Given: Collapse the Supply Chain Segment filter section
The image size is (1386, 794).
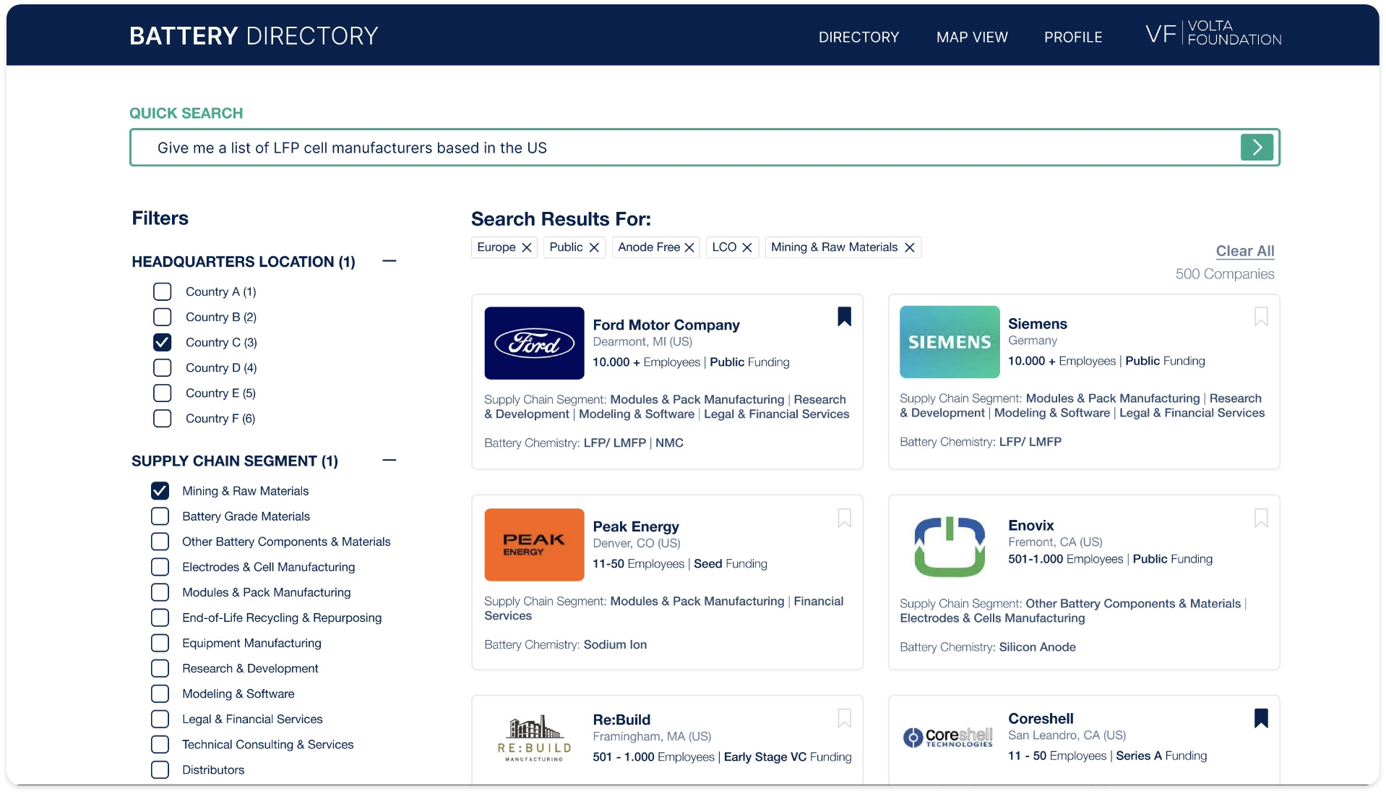Looking at the screenshot, I should tap(389, 460).
